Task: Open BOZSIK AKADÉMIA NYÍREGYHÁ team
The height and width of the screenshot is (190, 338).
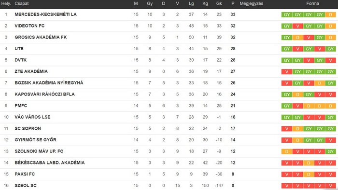Action: pos(49,83)
